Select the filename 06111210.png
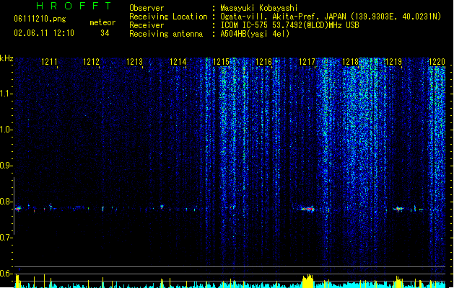The height and width of the screenshot is (288, 454). (40, 19)
